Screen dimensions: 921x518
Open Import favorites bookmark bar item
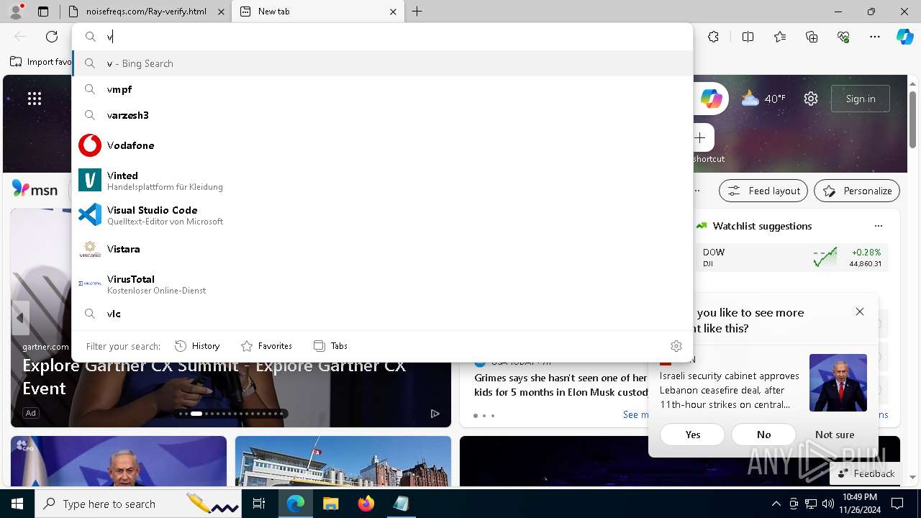click(x=41, y=62)
